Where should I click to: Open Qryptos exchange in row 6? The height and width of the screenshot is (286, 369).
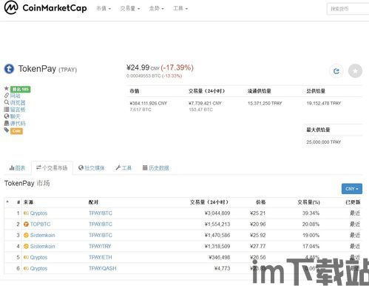pos(38,268)
